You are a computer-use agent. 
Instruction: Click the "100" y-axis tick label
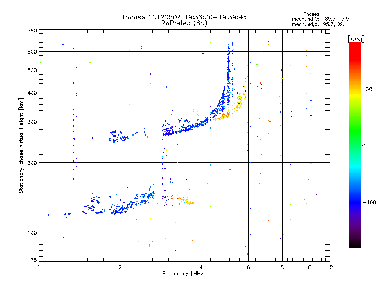click(32, 233)
